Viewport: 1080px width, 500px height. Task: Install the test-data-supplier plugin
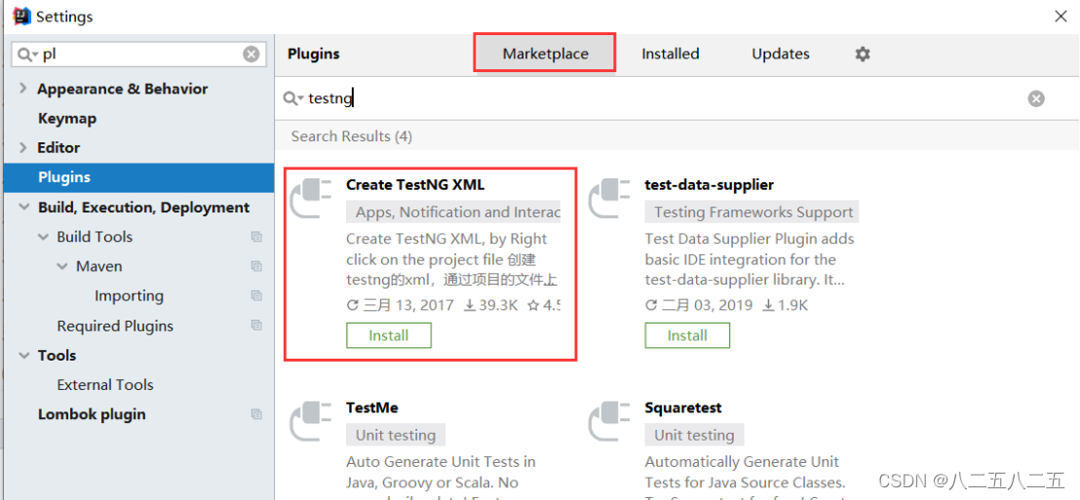tap(687, 335)
